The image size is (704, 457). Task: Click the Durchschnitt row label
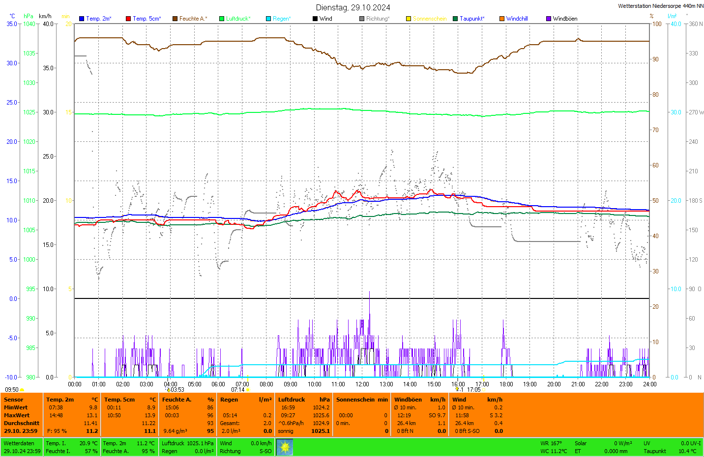point(22,423)
